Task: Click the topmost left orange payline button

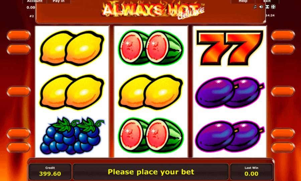Action: coord(19,35)
